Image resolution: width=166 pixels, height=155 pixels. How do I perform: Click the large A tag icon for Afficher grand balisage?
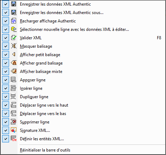(x=14, y=63)
